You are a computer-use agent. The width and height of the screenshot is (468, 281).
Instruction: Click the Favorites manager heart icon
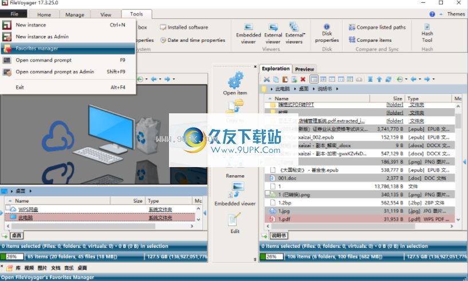[7, 48]
